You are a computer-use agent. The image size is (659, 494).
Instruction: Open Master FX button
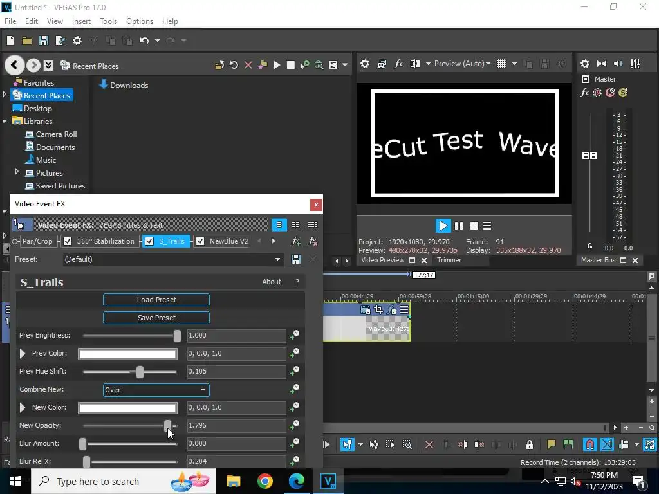584,93
